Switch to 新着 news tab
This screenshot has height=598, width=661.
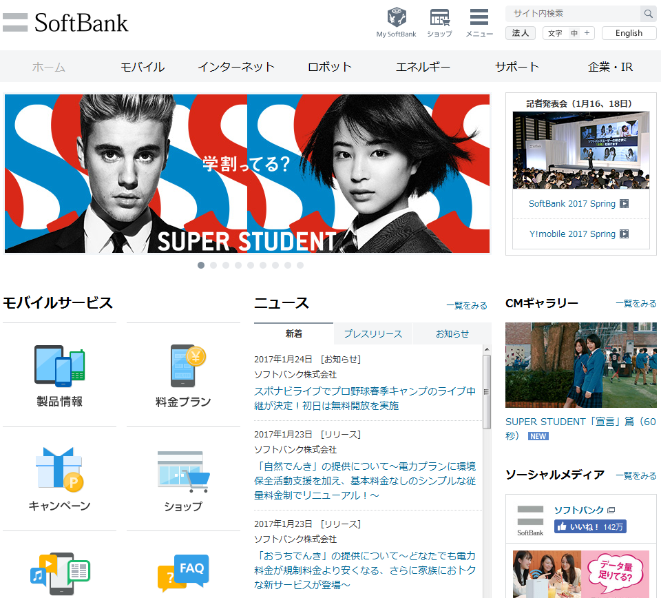[294, 333]
